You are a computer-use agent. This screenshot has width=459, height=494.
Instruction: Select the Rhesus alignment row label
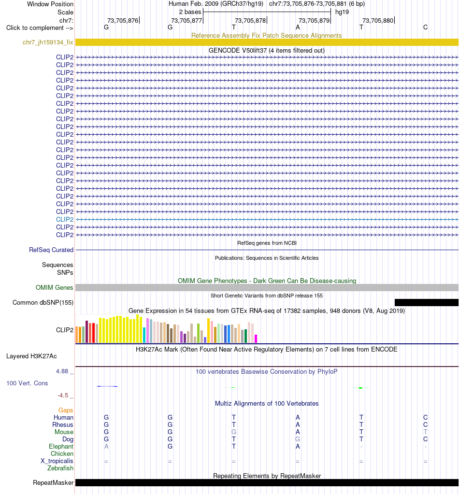63,424
